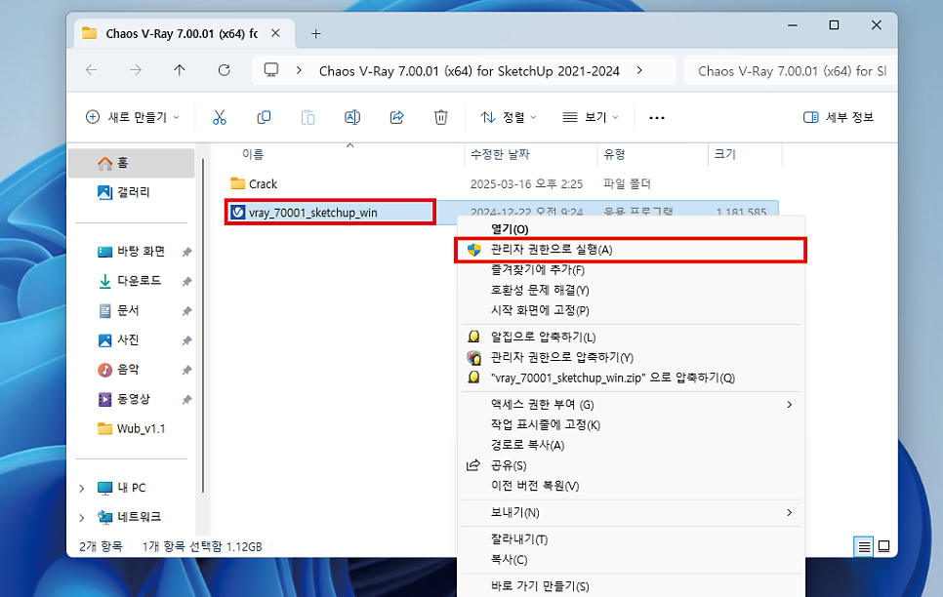Sort by 유형 column header
The height and width of the screenshot is (597, 943).
(x=614, y=154)
